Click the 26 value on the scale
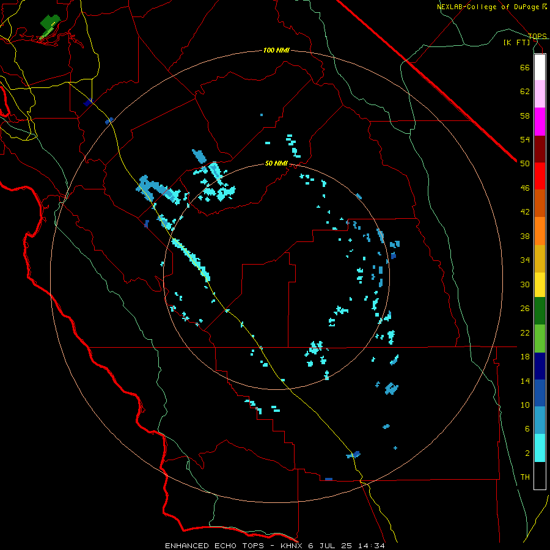The width and height of the screenshot is (550, 550). coord(525,309)
